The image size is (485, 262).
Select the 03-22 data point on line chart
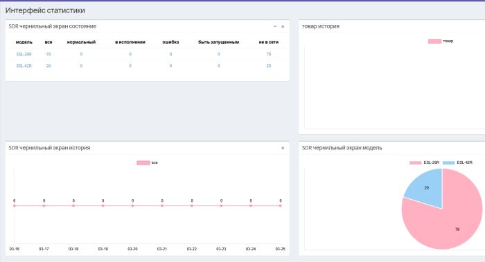pyautogui.click(x=192, y=205)
